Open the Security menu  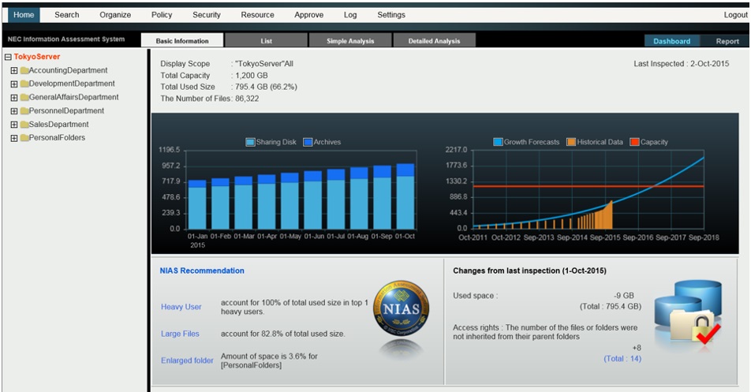[x=207, y=15]
